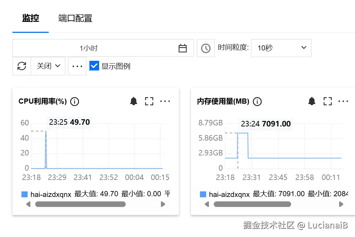355x237 pixels.
Task: Click the refresh icon button
Action: (22, 66)
